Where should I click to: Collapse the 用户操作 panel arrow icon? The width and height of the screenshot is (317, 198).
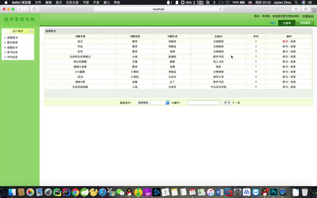[31, 31]
